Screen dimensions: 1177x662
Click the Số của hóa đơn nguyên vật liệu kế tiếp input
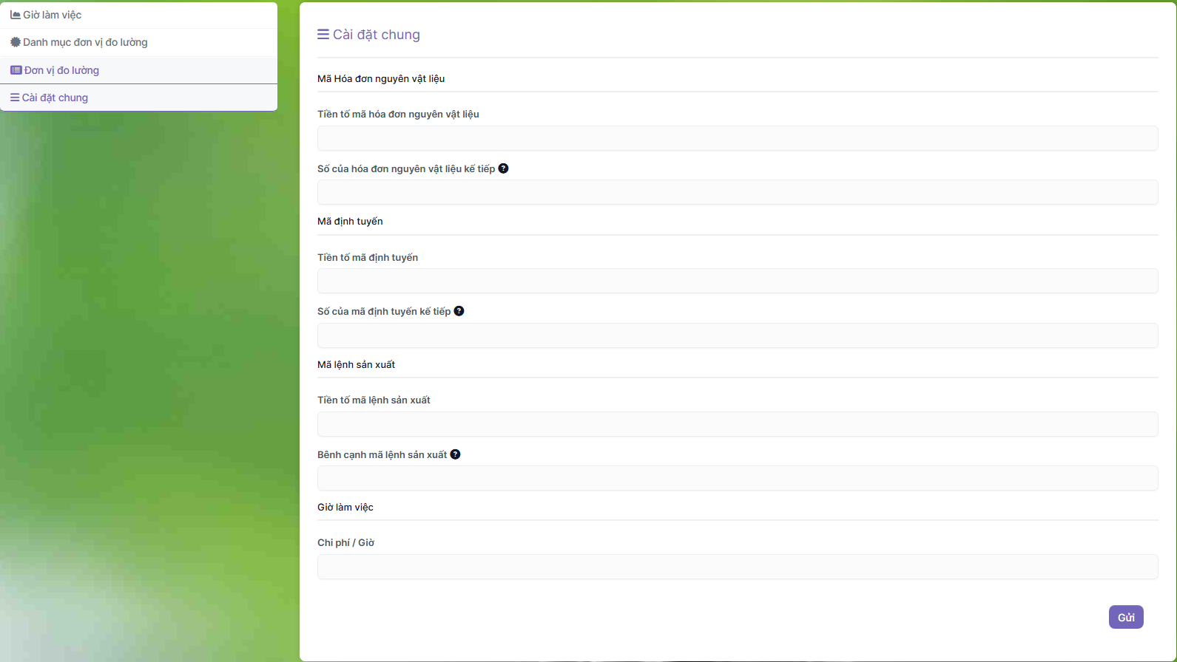click(x=737, y=192)
